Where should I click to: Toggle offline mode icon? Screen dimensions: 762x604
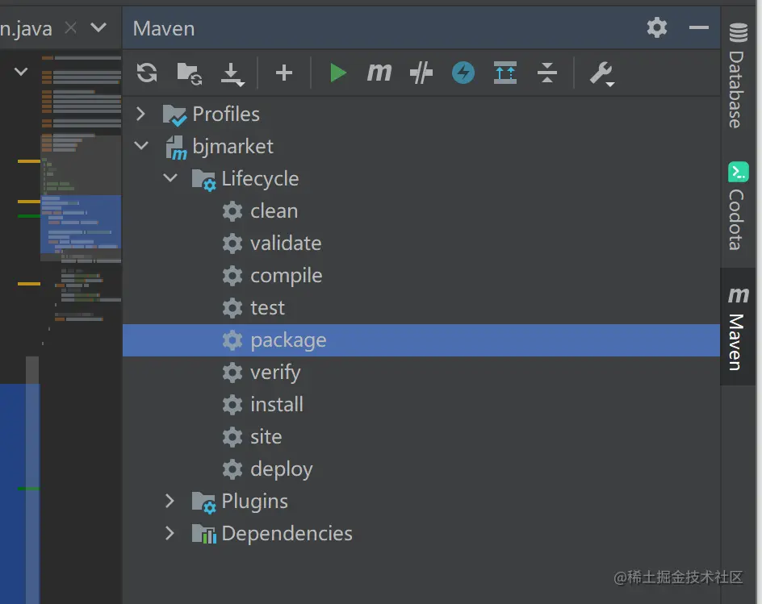click(421, 73)
